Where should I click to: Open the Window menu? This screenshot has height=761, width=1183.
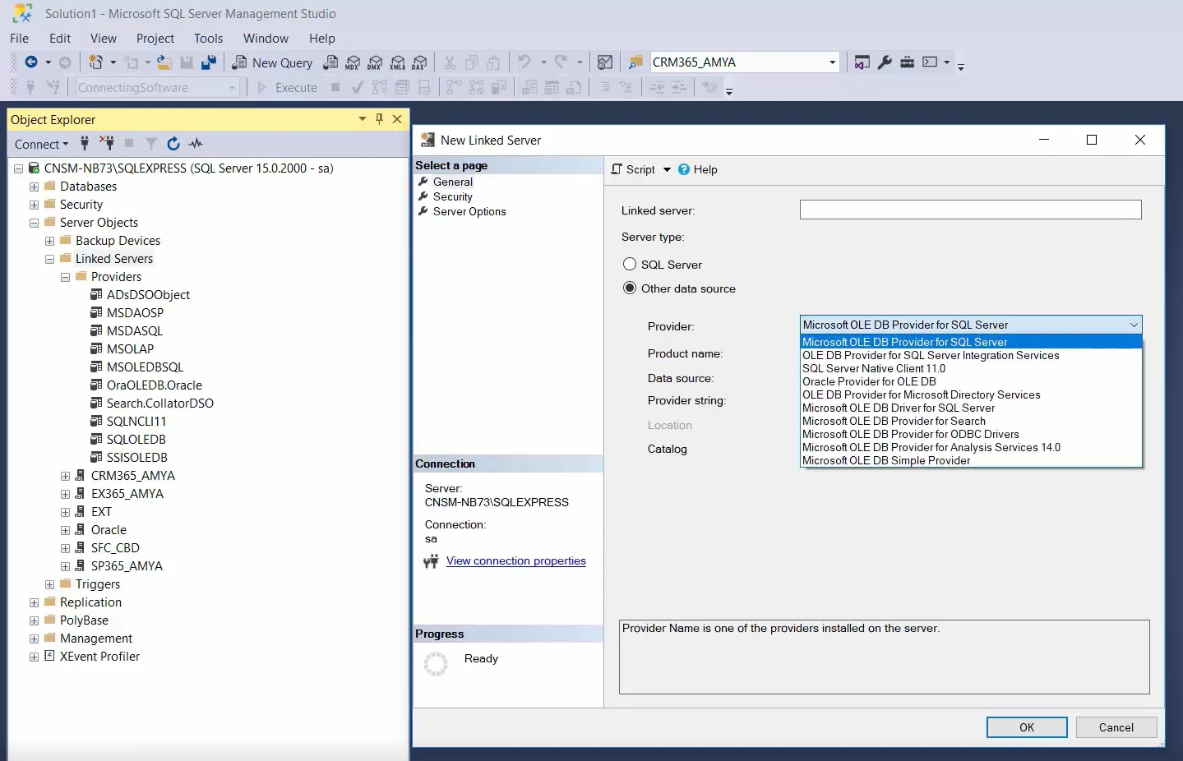pyautogui.click(x=266, y=39)
